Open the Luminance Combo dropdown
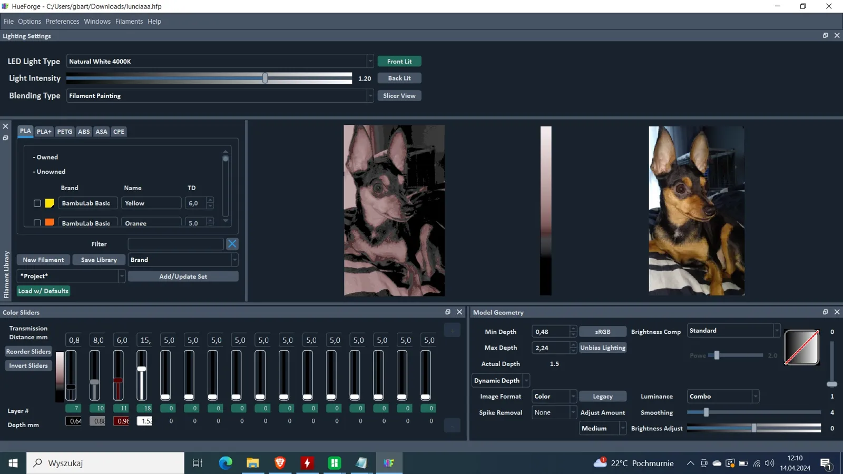This screenshot has height=474, width=843. [723, 397]
